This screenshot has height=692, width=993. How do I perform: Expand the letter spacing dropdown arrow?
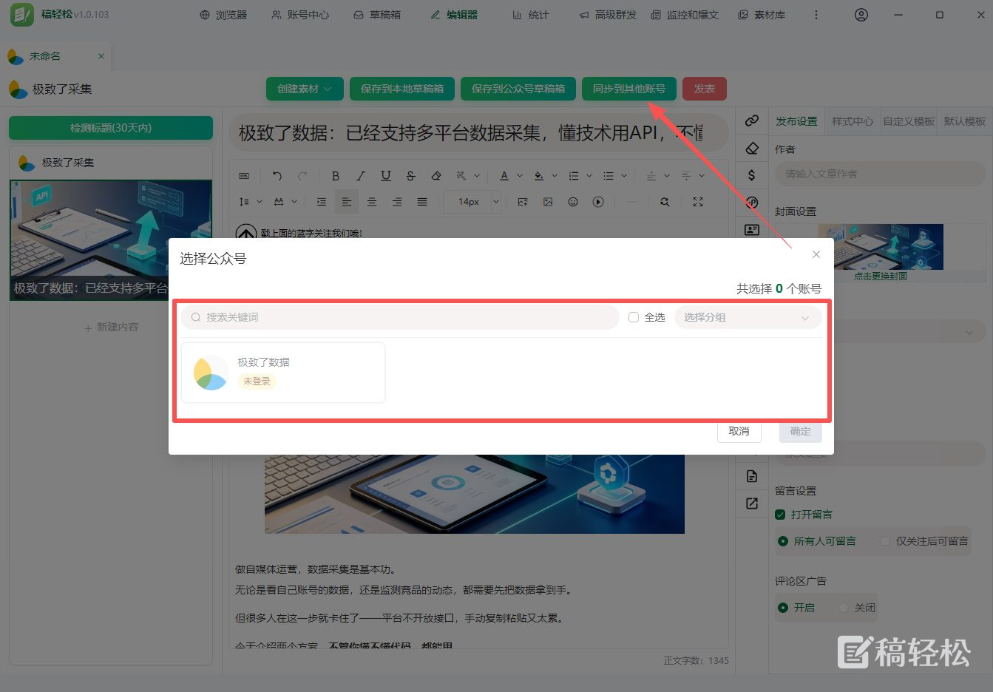[294, 202]
